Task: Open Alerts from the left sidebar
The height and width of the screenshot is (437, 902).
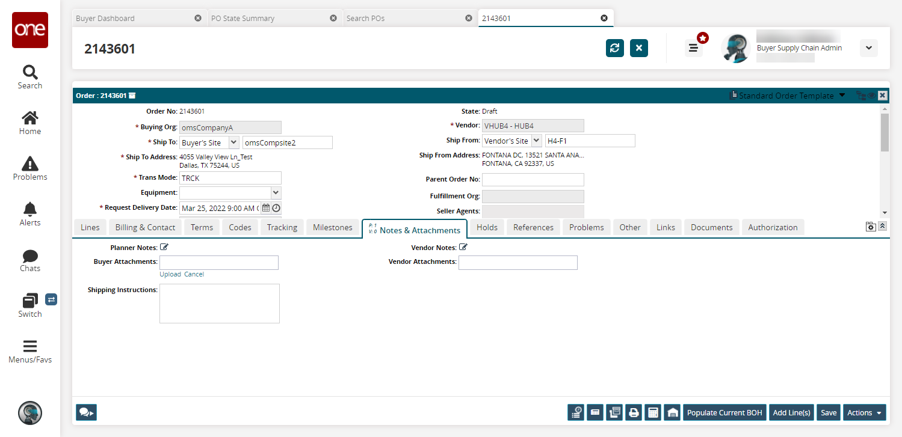Action: click(29, 214)
